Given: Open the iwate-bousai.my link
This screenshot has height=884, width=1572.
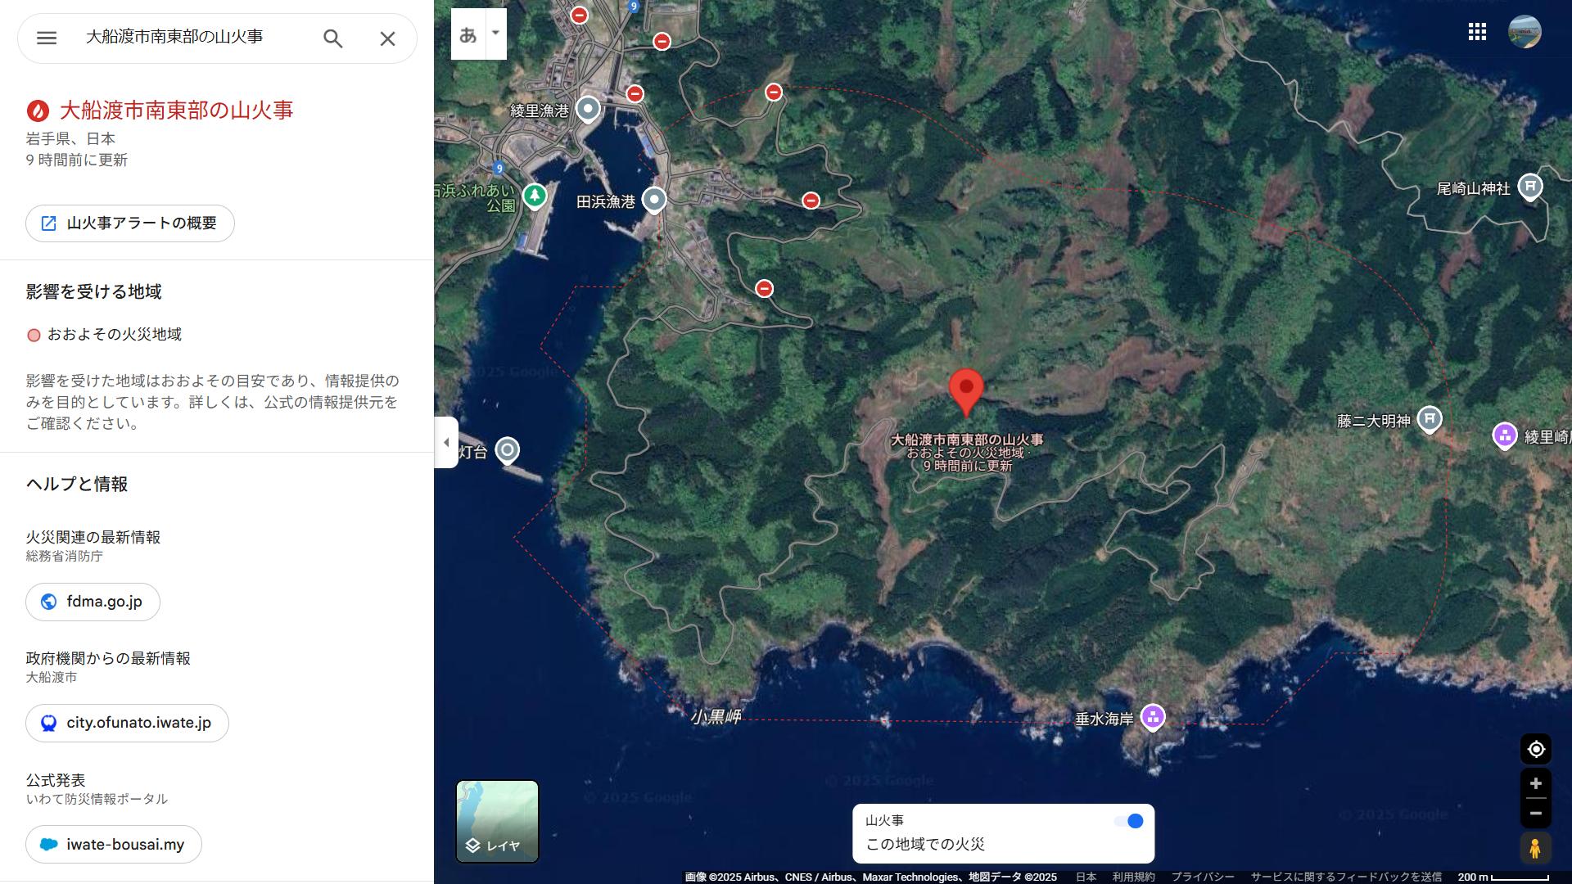Looking at the screenshot, I should click(x=114, y=844).
